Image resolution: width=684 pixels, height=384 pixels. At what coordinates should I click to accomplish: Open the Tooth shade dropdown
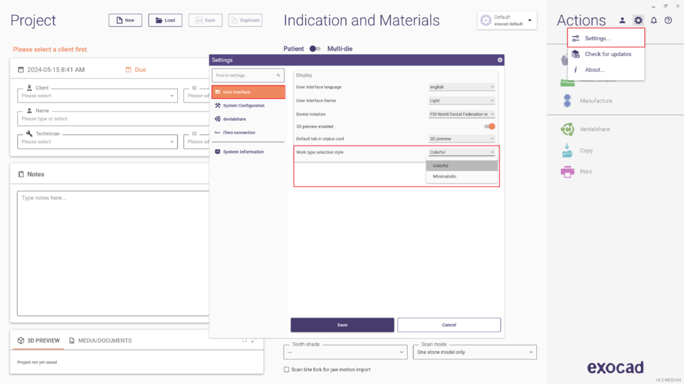pos(345,352)
